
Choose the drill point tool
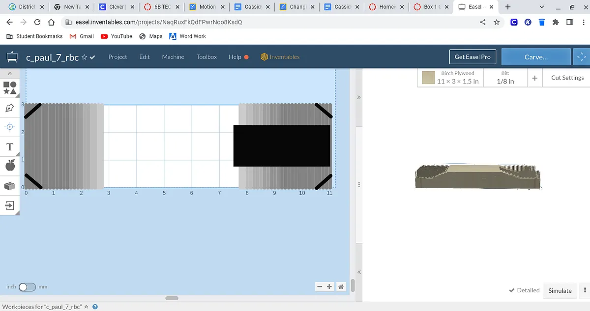[10, 127]
